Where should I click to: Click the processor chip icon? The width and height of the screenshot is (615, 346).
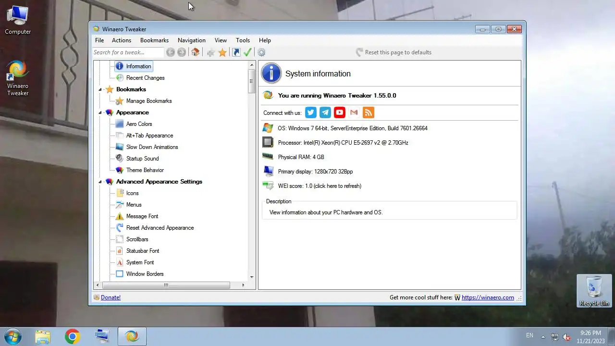pyautogui.click(x=268, y=142)
